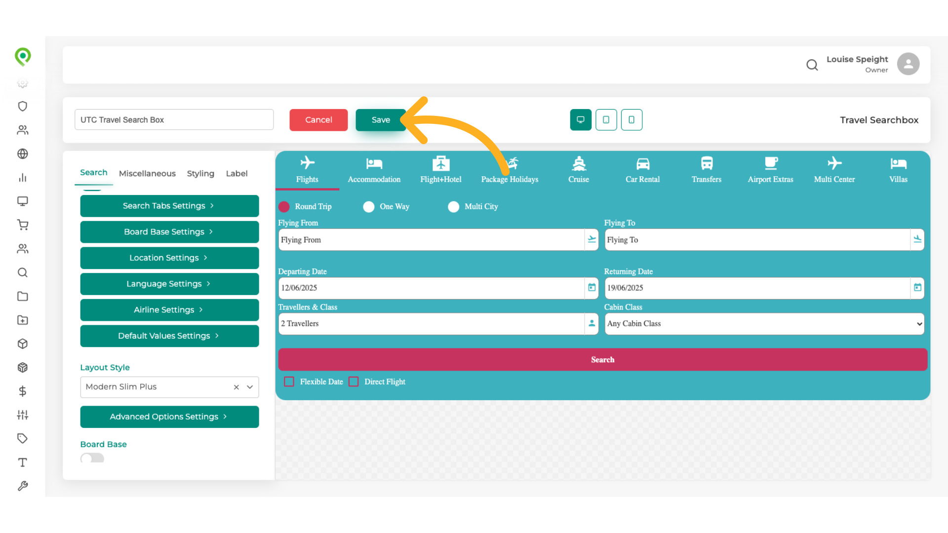Click the Save button
The height and width of the screenshot is (533, 948).
click(x=380, y=120)
